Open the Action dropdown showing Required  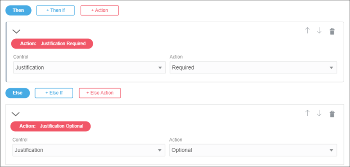253,68
